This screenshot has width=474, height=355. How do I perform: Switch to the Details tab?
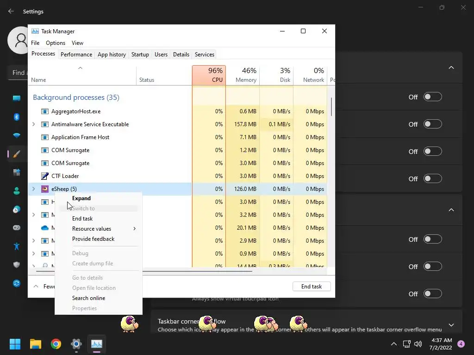click(181, 55)
